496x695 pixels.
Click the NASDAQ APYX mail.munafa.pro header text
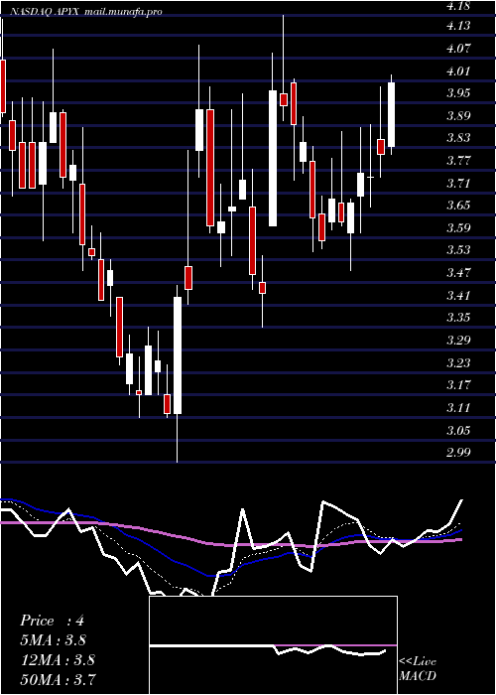click(x=85, y=12)
